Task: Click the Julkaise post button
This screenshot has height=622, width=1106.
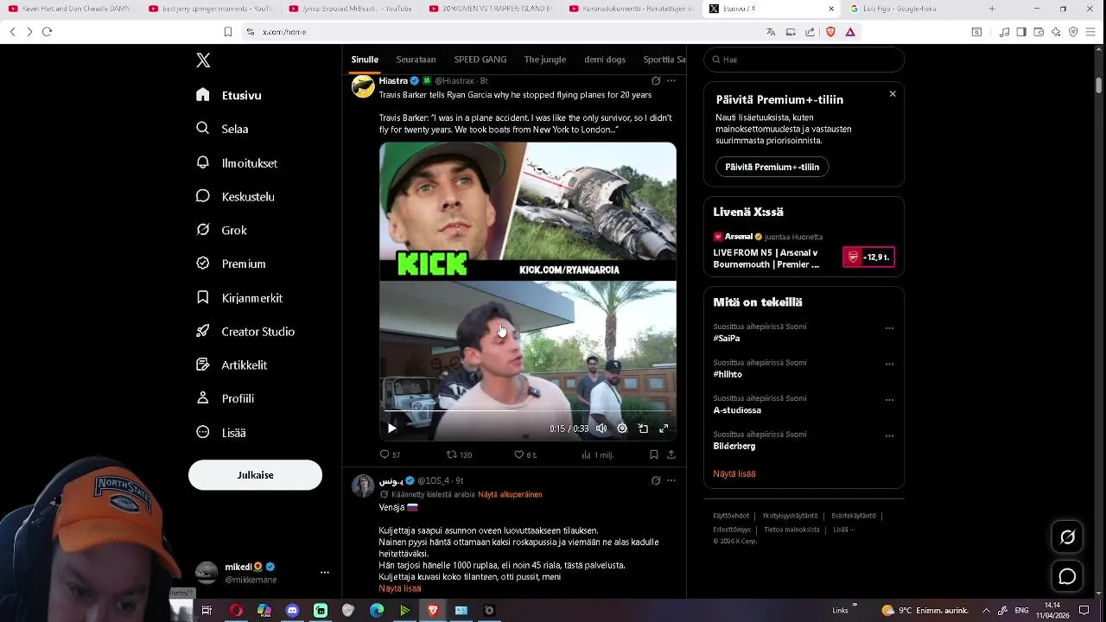Action: [x=255, y=475]
